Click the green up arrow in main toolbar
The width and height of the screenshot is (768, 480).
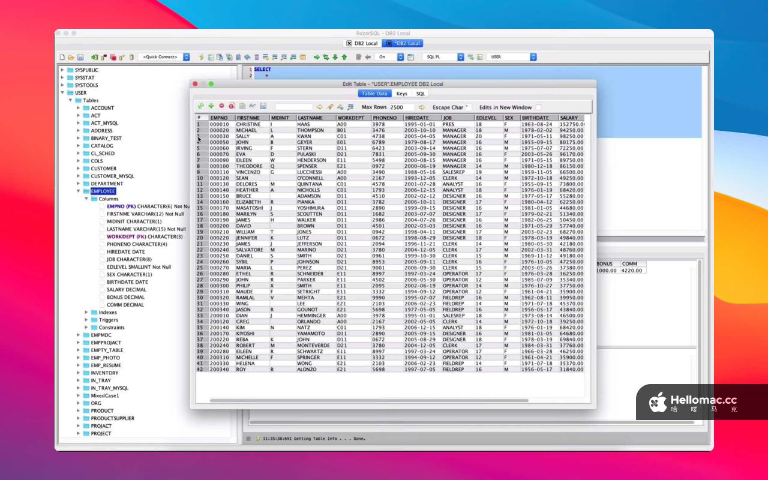pos(344,57)
